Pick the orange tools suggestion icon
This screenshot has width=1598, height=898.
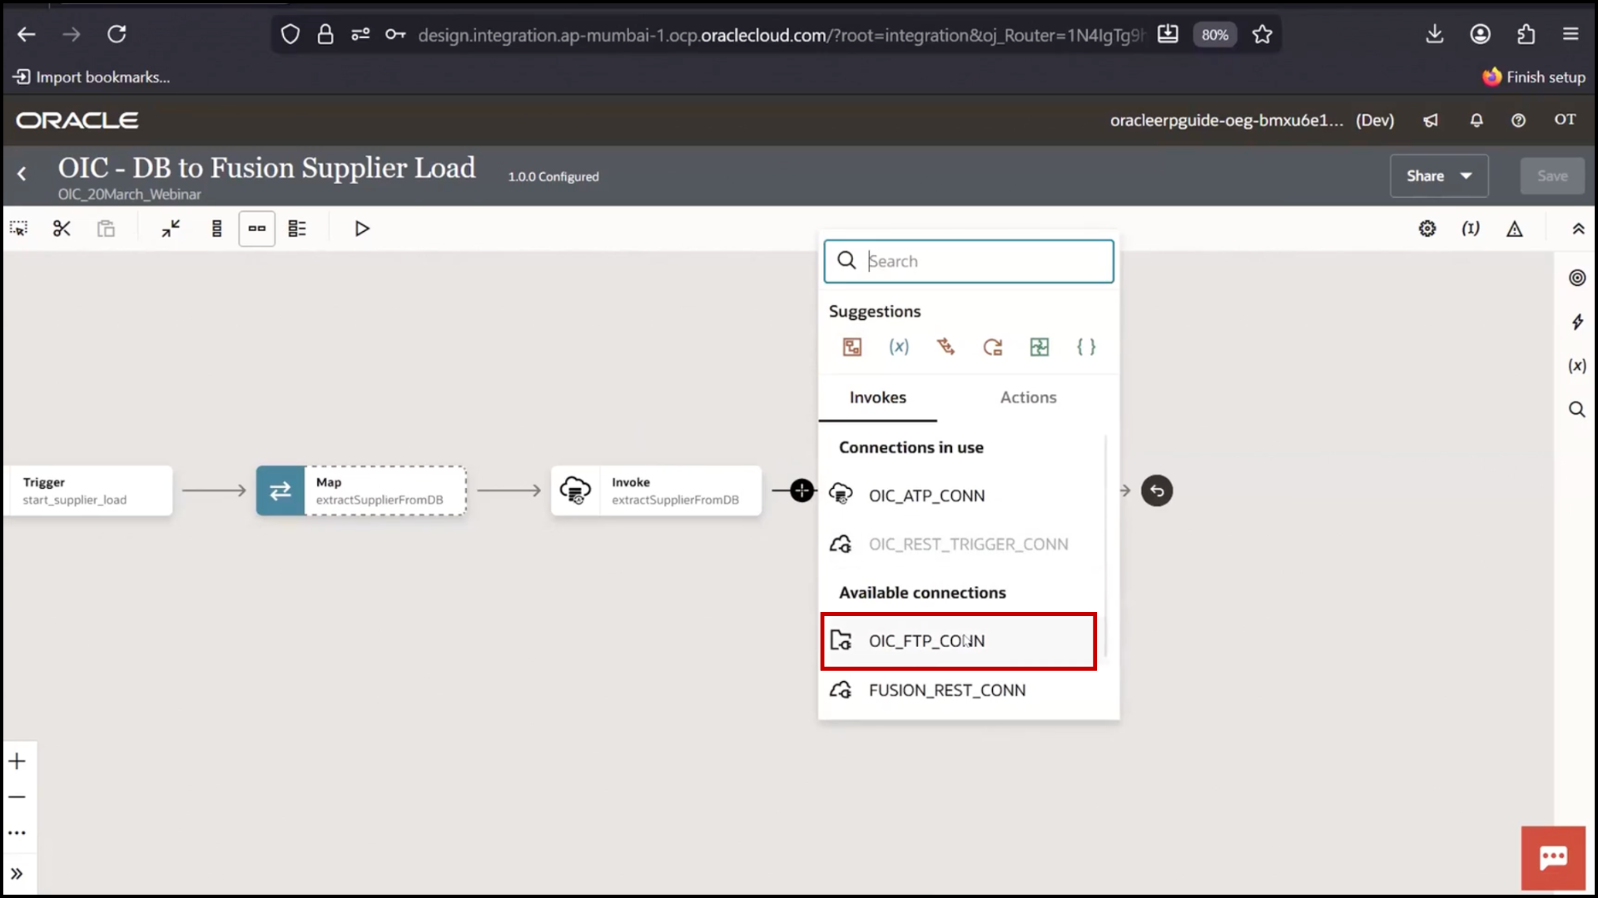(945, 347)
